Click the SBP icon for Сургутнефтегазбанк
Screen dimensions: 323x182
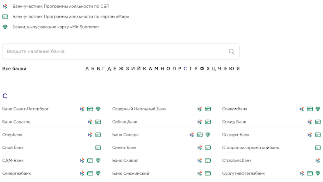(x=302, y=173)
